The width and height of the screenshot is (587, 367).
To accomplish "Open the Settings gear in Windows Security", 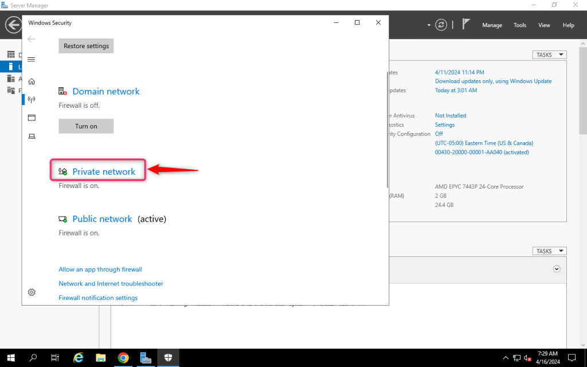I will (x=32, y=292).
